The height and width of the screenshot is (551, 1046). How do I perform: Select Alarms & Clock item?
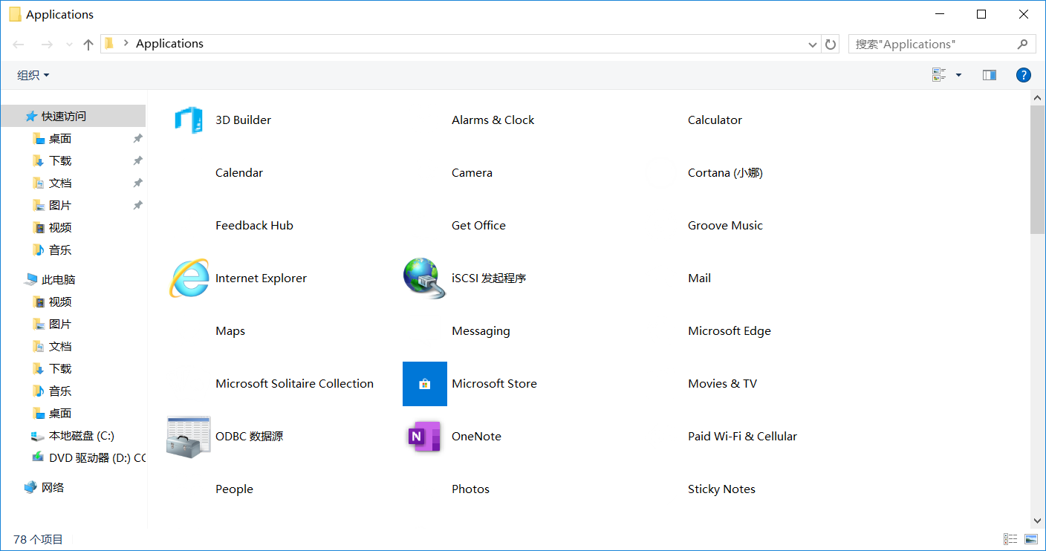(x=493, y=120)
